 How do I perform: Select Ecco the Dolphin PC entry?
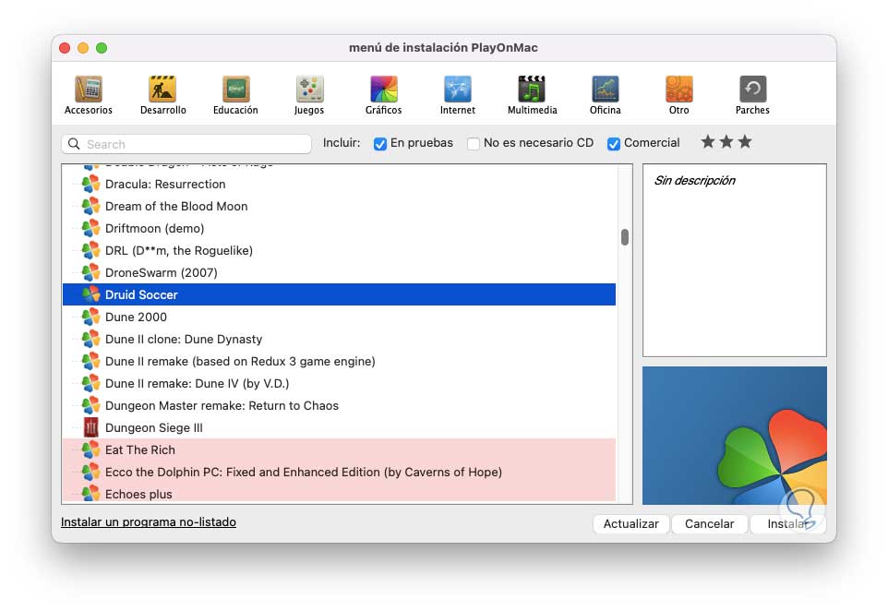(x=339, y=472)
